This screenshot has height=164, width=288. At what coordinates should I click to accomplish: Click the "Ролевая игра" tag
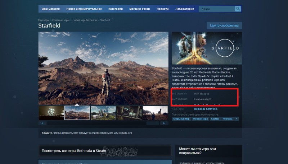pos(200,119)
